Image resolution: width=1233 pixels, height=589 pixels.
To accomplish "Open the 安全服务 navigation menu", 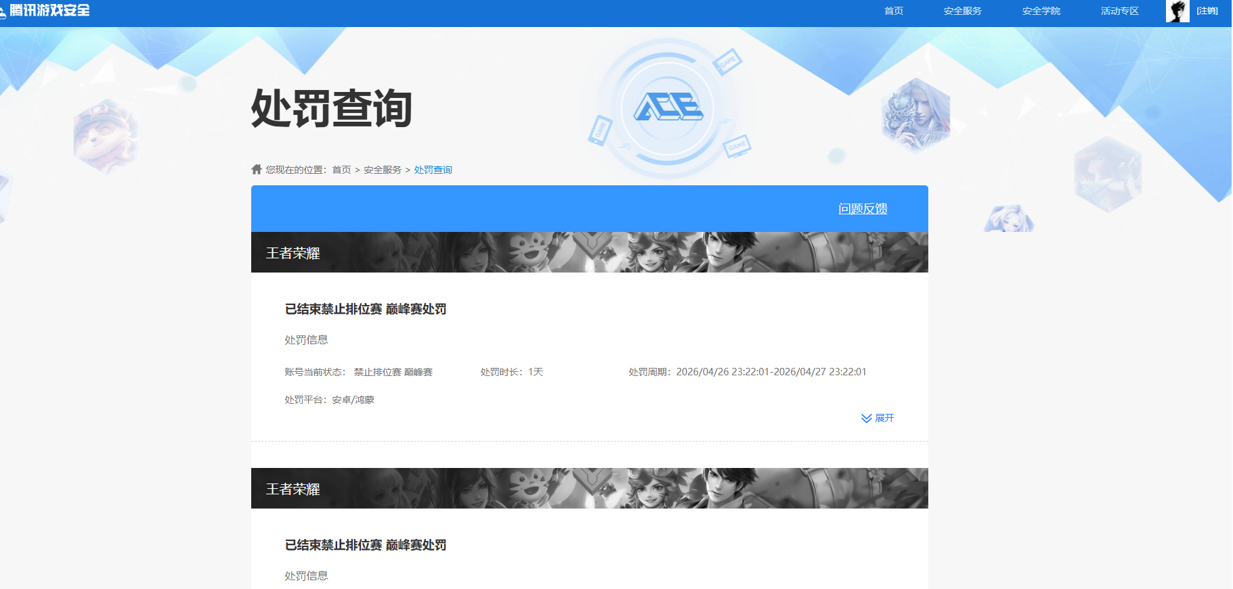I will [962, 11].
